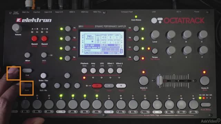Screen dimensions: 221x124
Task: Tap trig key 10
Action: click(x=121, y=104)
